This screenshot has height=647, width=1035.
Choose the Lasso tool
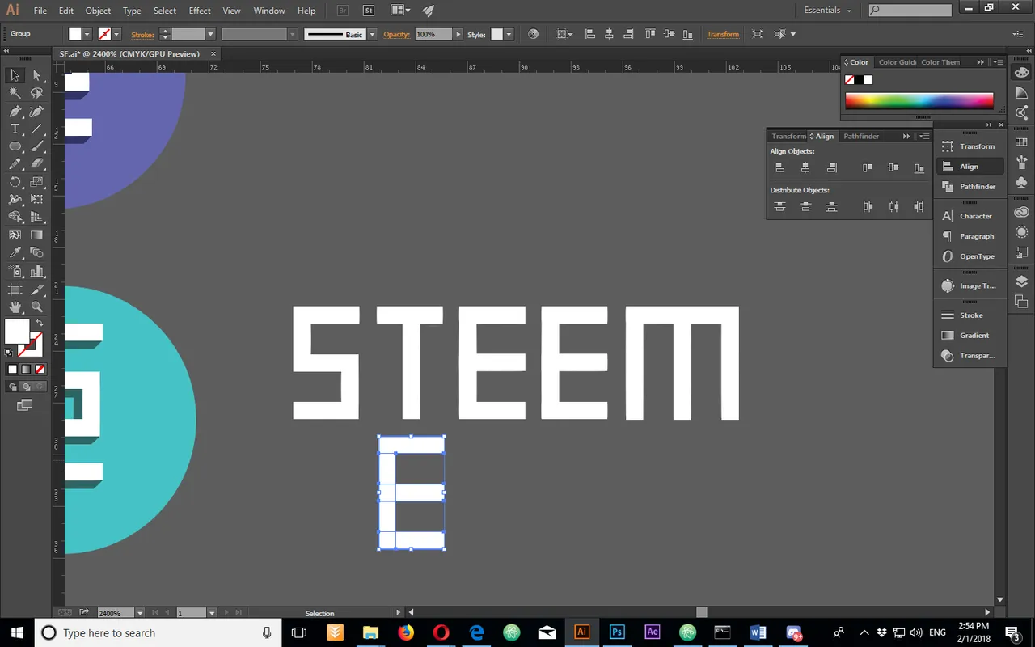36,93
